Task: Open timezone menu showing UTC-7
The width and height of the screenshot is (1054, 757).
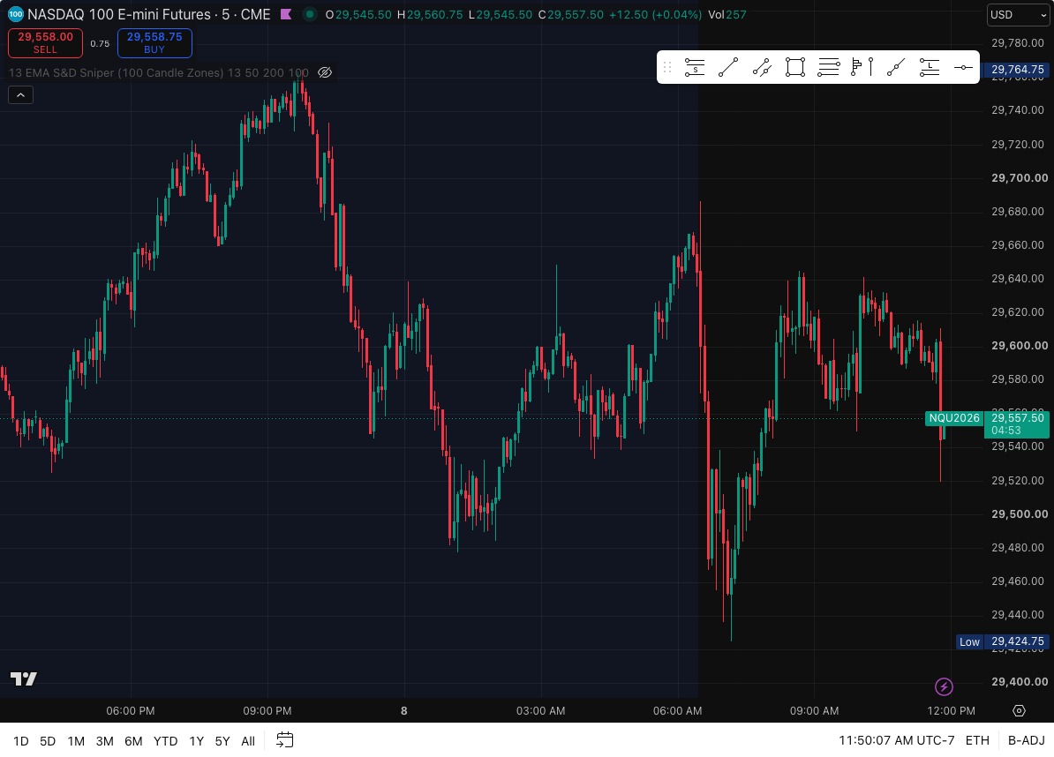Action: coord(897,740)
